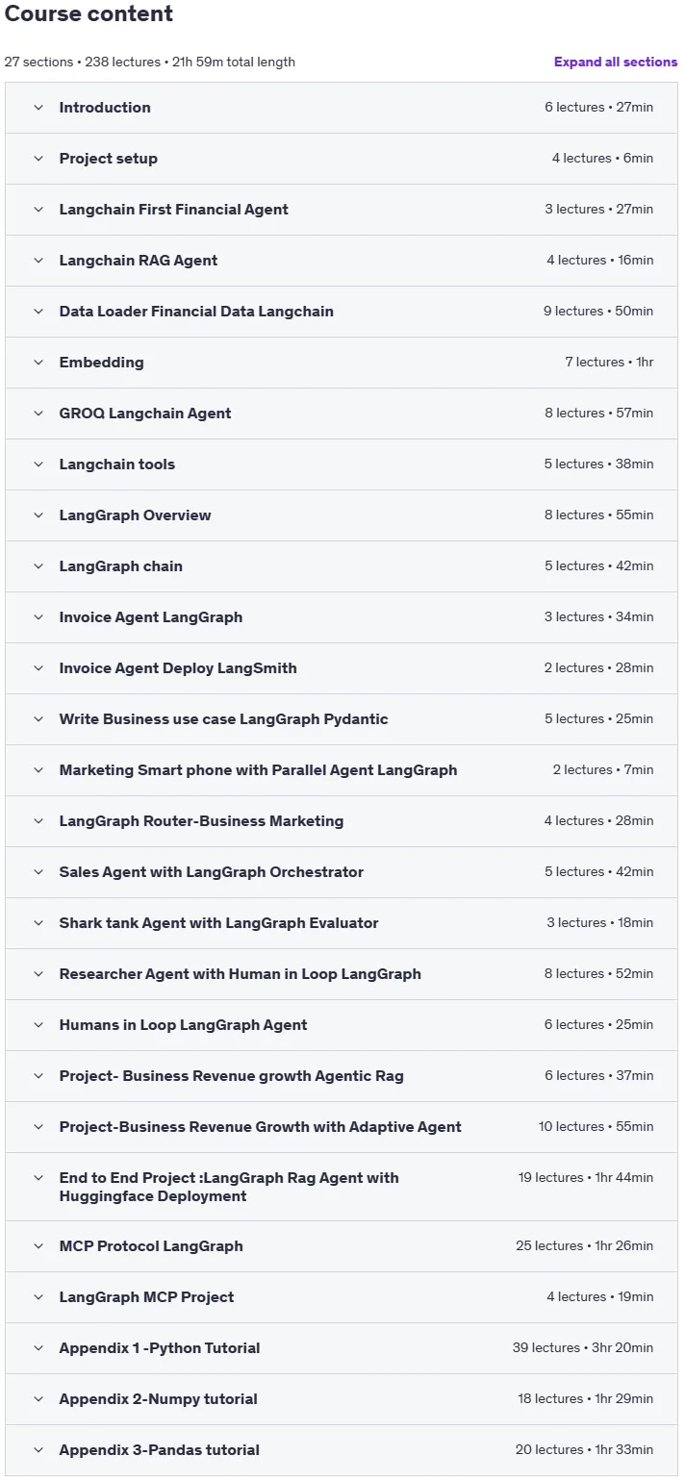Expand the Appendix 3-Pandas tutorial chevron
Image resolution: width=685 pixels, height=1481 pixels.
pyautogui.click(x=38, y=1450)
